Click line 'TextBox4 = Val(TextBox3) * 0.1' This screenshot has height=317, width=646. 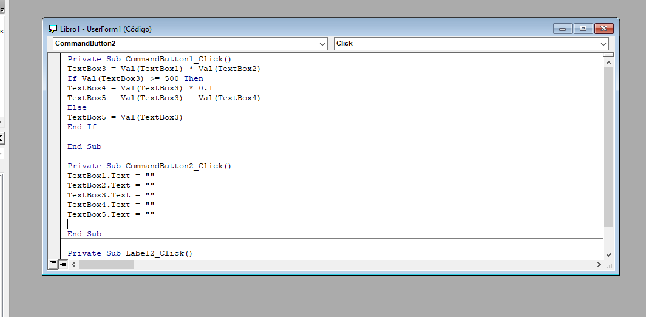click(140, 88)
